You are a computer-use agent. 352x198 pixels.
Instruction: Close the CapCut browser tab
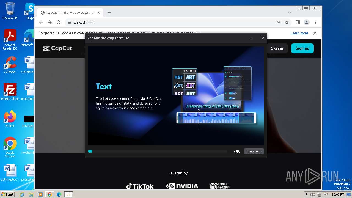pyautogui.click(x=99, y=13)
